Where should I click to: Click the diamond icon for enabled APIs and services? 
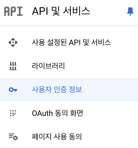pyautogui.click(x=13, y=42)
